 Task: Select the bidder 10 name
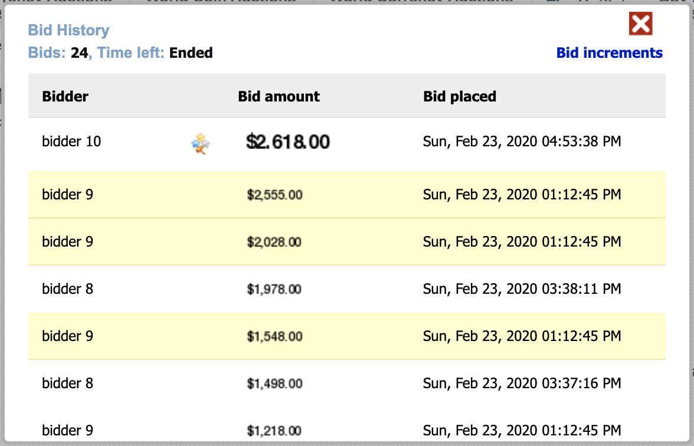click(x=71, y=142)
